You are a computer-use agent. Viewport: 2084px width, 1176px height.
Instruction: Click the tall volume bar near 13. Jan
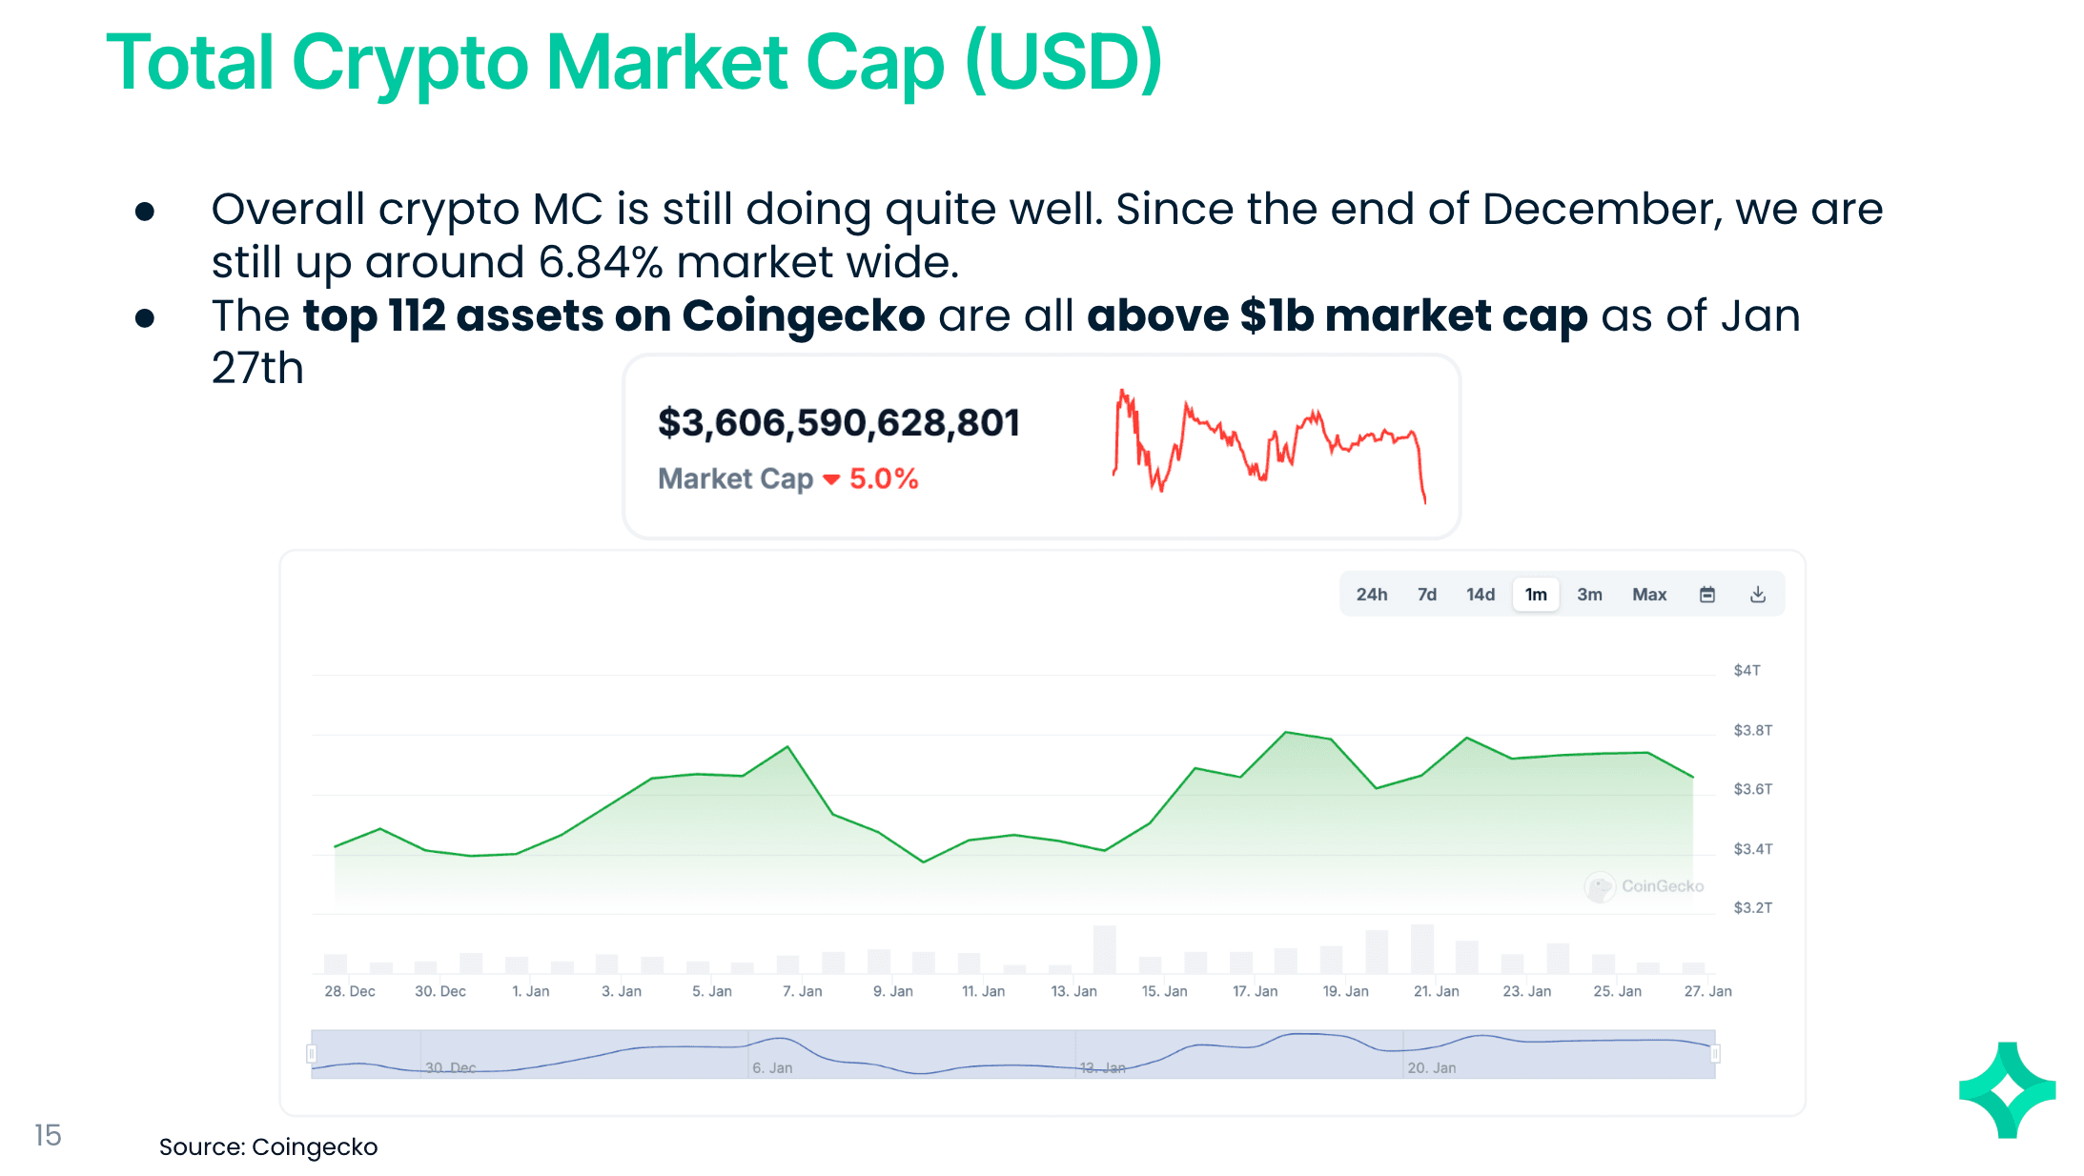coord(1104,948)
